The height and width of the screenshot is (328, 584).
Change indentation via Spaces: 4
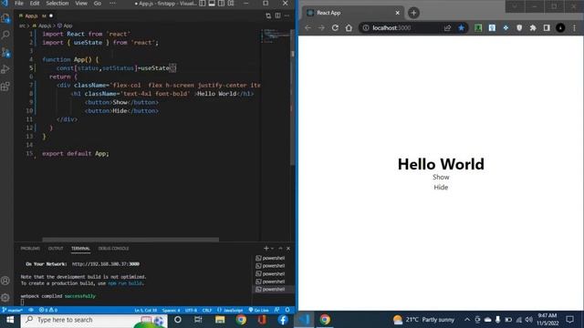pos(171,310)
